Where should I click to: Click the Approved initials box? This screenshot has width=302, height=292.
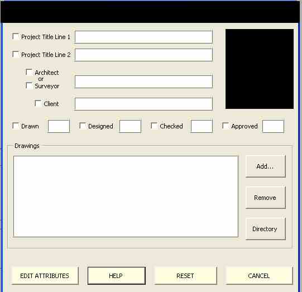[273, 126]
